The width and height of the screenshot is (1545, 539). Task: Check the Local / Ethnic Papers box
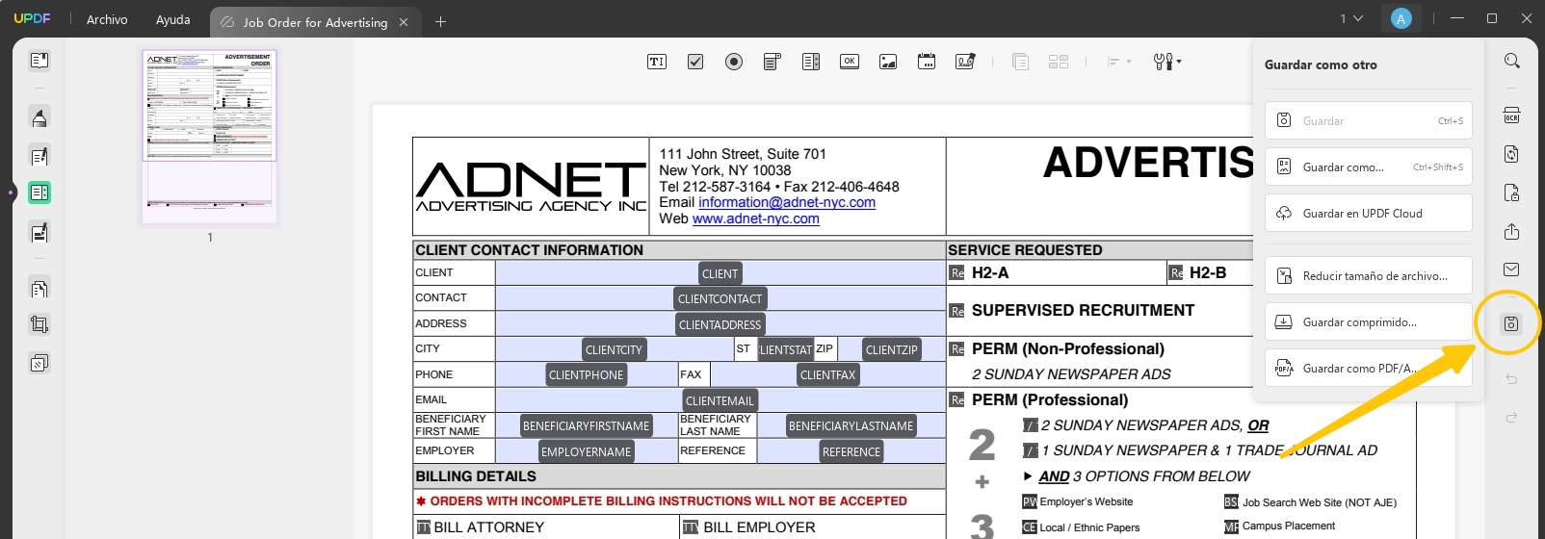(x=1030, y=527)
